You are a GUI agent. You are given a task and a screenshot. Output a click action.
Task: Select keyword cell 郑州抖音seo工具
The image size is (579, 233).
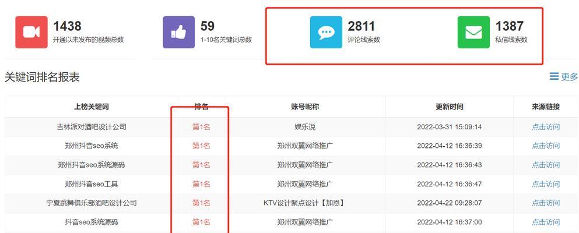(92, 183)
